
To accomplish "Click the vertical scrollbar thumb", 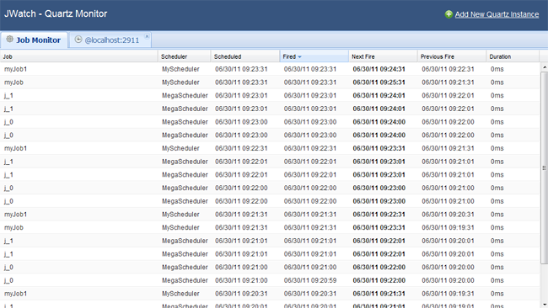I will pyautogui.click(x=544, y=167).
